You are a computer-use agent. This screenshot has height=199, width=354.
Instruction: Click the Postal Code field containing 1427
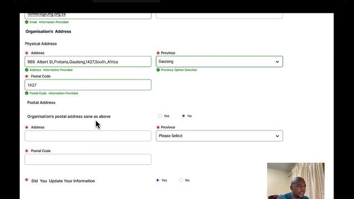(88, 85)
